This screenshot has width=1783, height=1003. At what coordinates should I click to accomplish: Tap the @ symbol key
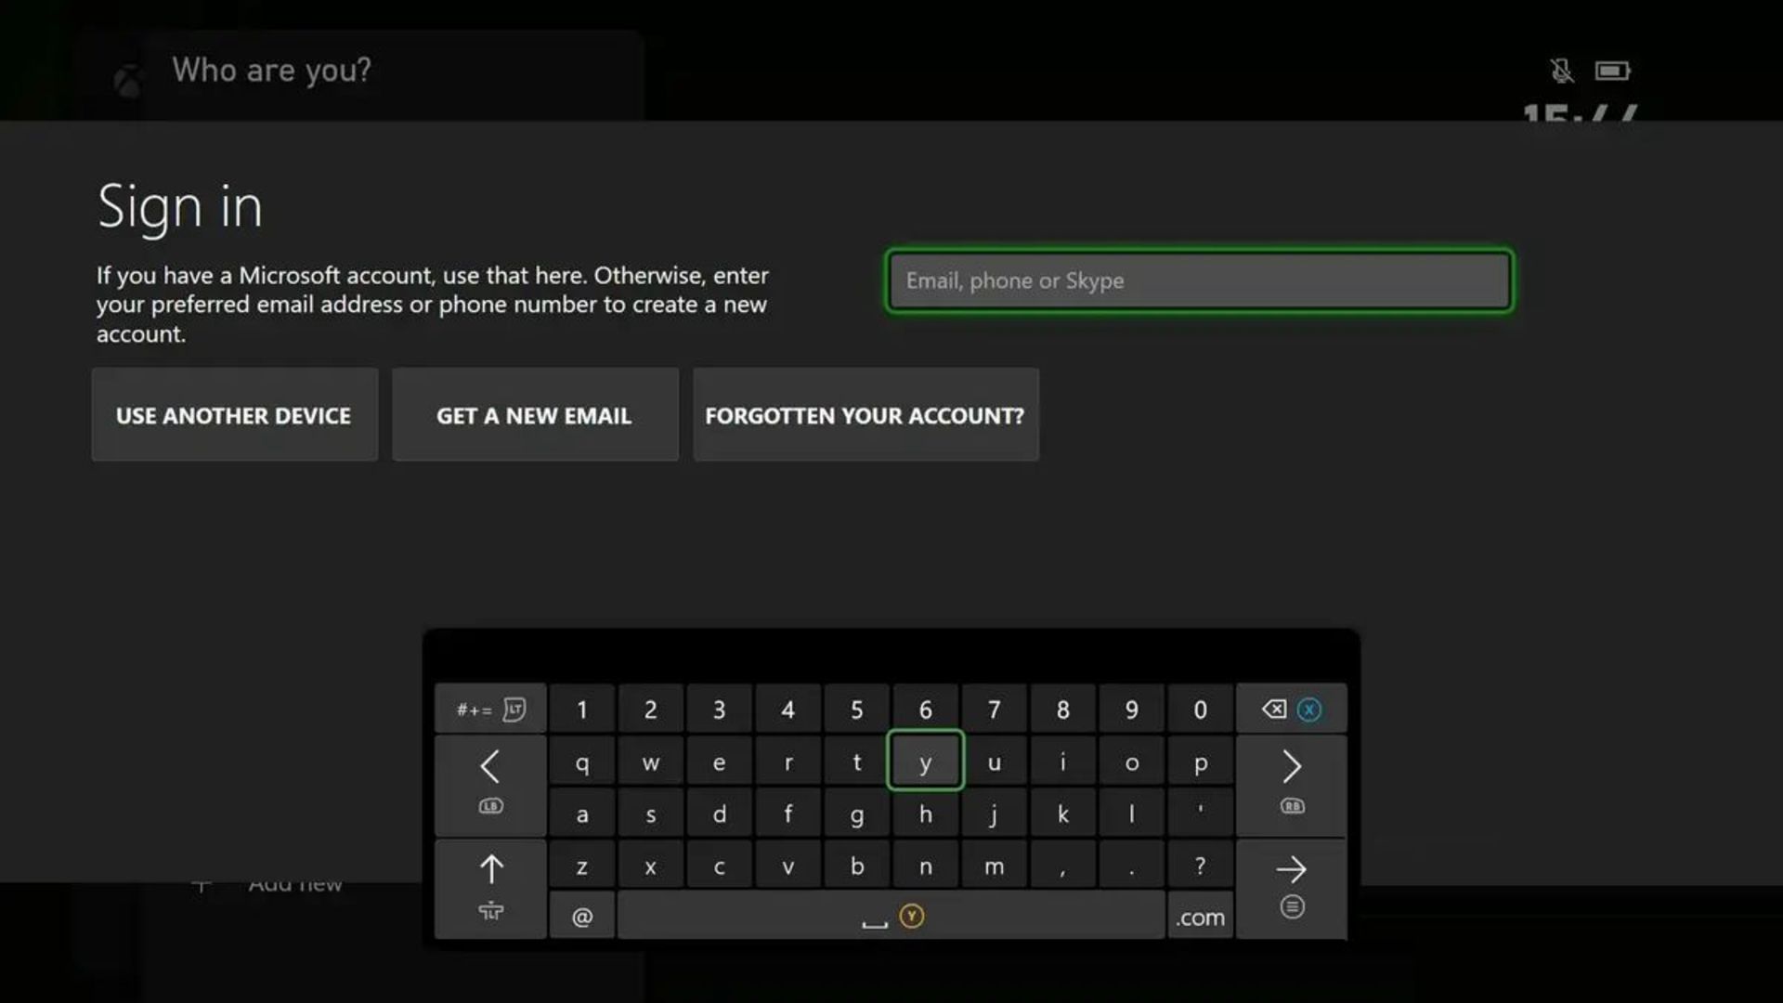pos(582,917)
